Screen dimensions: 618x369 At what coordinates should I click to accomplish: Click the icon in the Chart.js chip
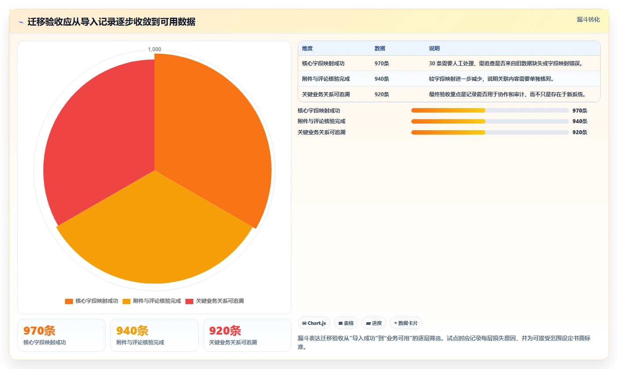[304, 324]
